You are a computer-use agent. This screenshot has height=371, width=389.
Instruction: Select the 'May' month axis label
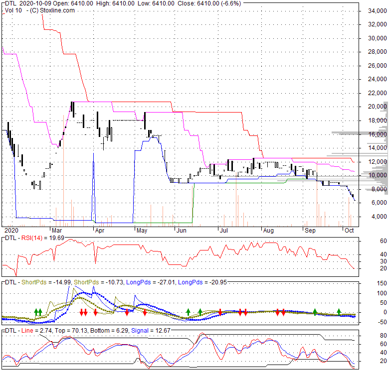pyautogui.click(x=142, y=231)
